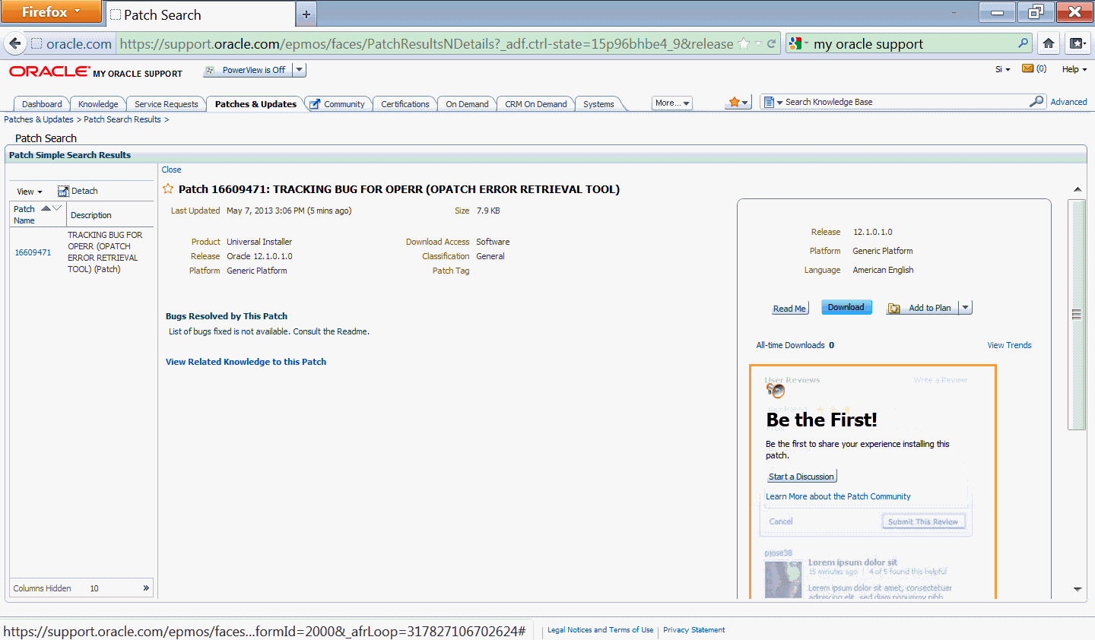
Task: Click the browser search magnifier icon
Action: [x=1023, y=43]
